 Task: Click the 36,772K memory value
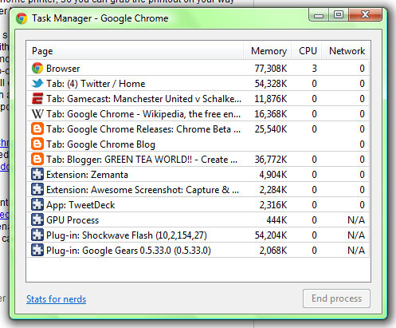pos(271,160)
